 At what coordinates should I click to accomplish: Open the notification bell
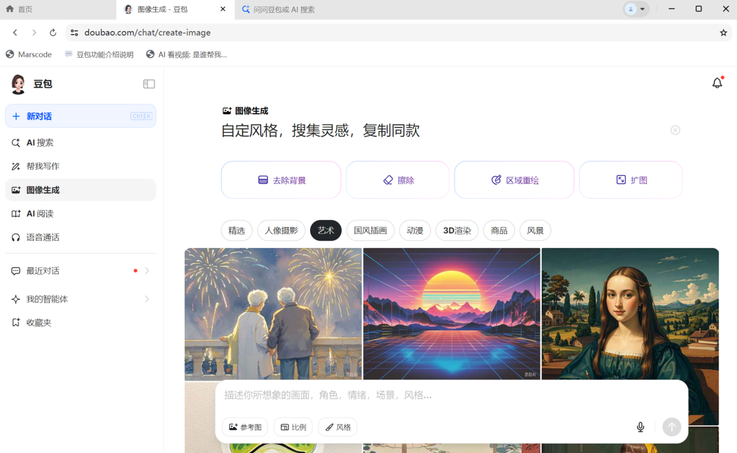717,82
